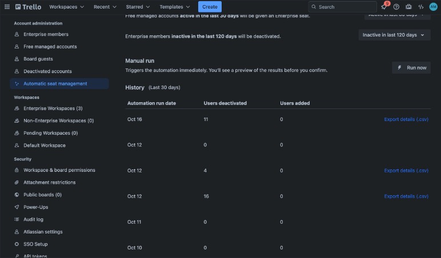Open the Workspaces dropdown menu
This screenshot has height=258, width=441.
coord(66,7)
